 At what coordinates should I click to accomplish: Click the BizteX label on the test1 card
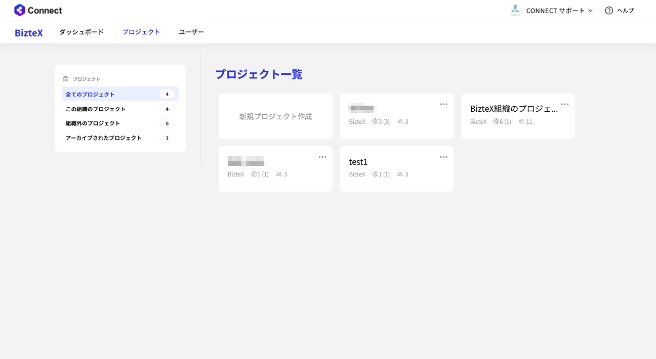tap(357, 174)
